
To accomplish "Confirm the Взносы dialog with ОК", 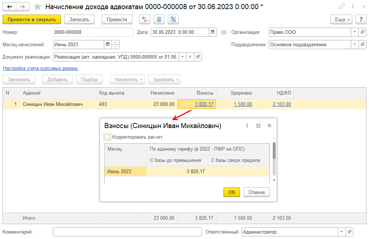I will coord(231,192).
